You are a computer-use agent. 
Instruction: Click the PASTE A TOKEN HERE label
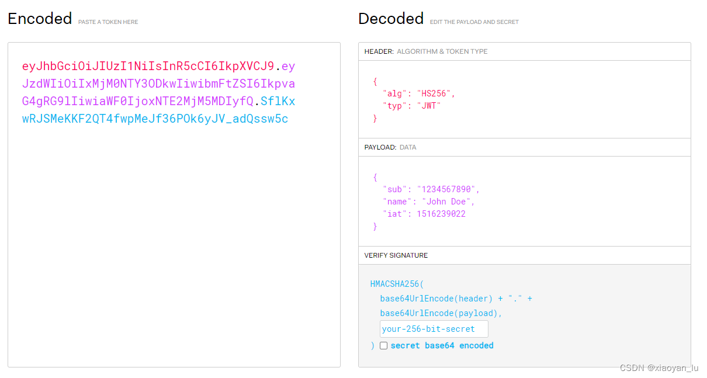pos(108,22)
